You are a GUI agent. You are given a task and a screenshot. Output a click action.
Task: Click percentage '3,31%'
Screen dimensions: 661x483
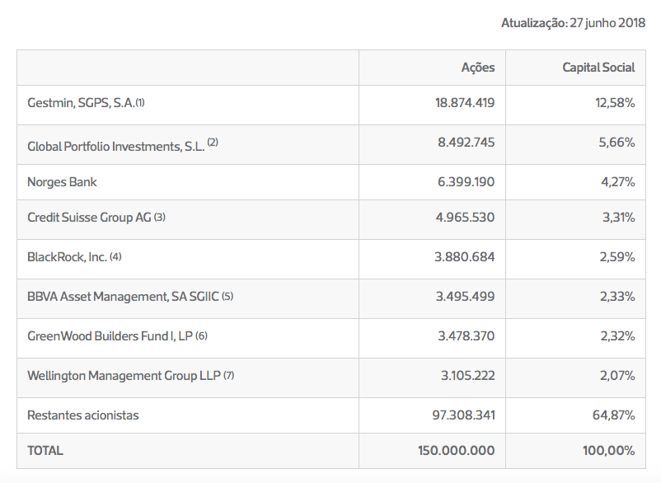click(x=618, y=218)
